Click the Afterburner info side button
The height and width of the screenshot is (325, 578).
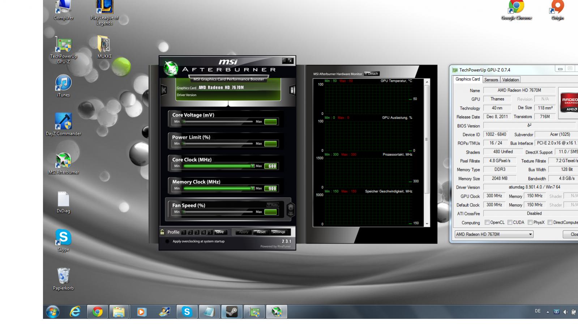[292, 90]
